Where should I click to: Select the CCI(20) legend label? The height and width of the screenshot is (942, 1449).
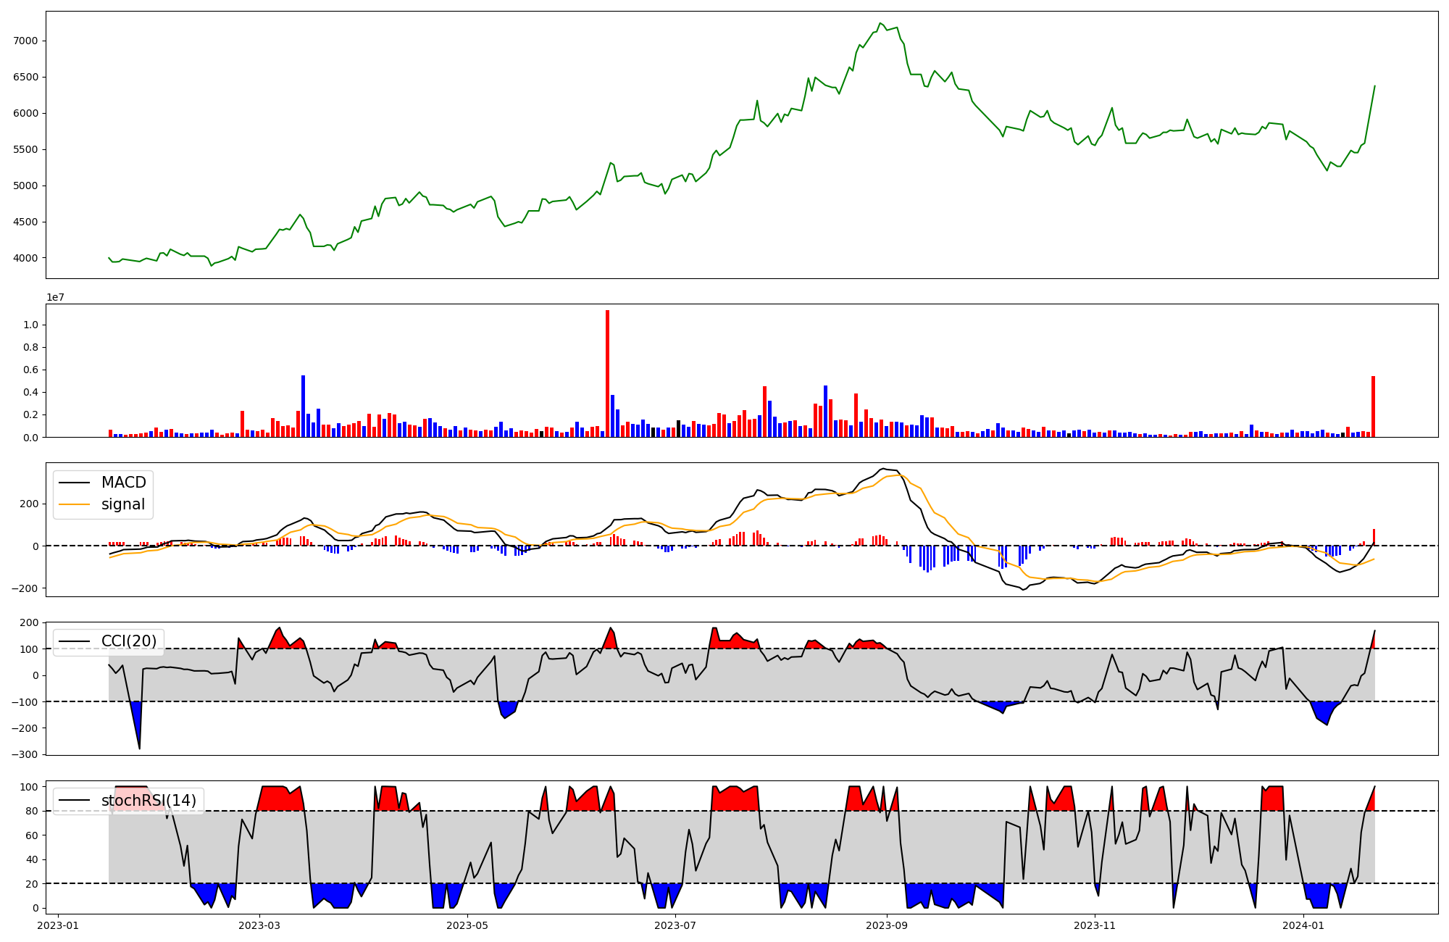129,641
